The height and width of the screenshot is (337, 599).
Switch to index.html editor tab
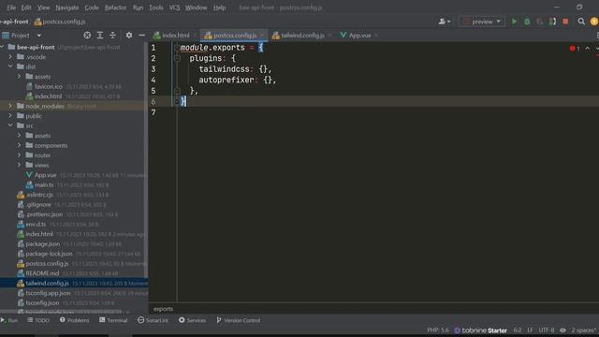coord(175,36)
